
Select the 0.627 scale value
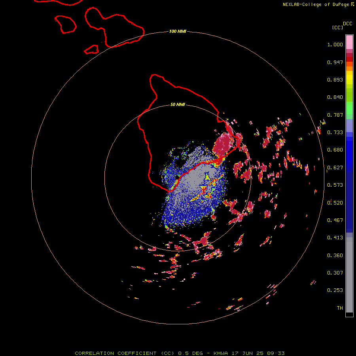(x=335, y=168)
